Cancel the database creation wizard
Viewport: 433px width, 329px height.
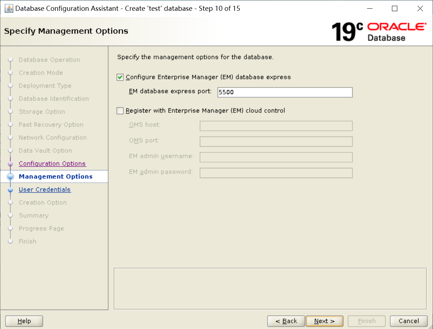[409, 321]
